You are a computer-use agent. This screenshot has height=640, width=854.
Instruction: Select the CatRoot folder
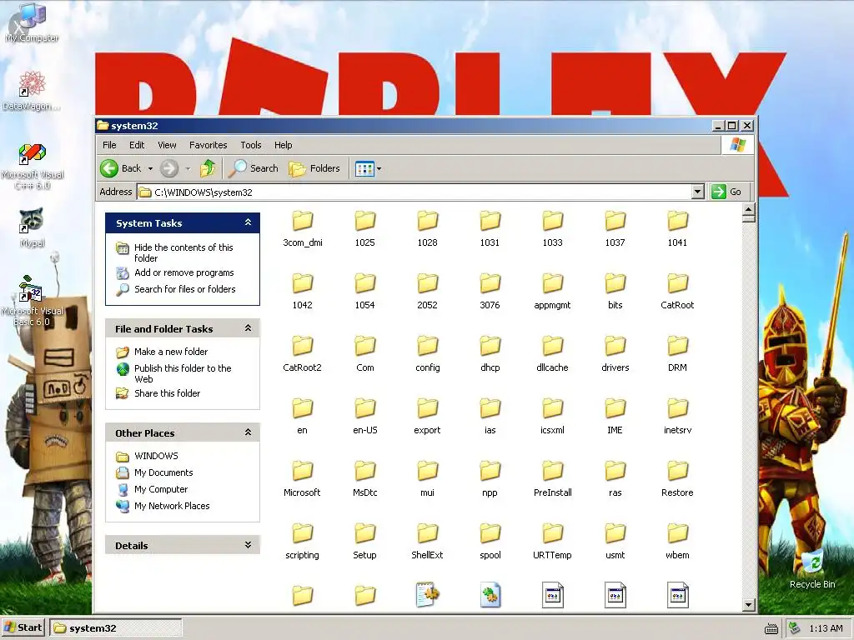(677, 292)
